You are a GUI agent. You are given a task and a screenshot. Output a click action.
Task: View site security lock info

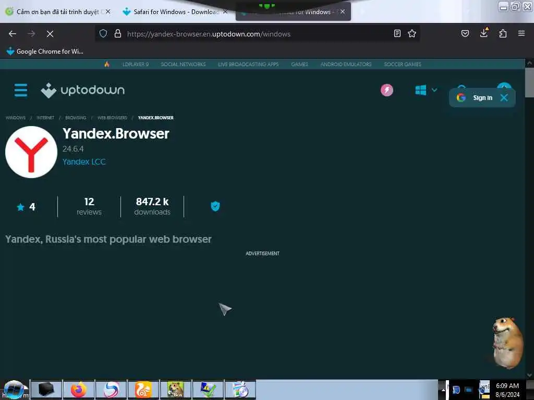click(118, 33)
